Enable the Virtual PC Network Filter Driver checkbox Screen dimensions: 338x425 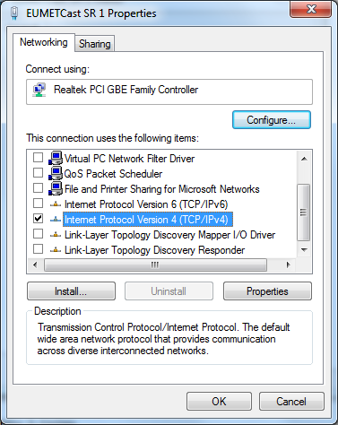(38, 157)
